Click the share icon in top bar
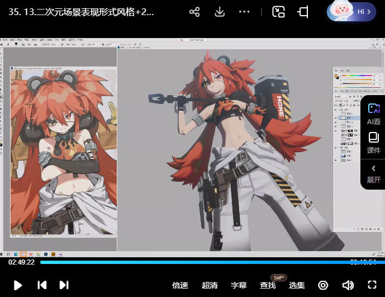Image resolution: width=385 pixels, height=297 pixels. (x=194, y=12)
